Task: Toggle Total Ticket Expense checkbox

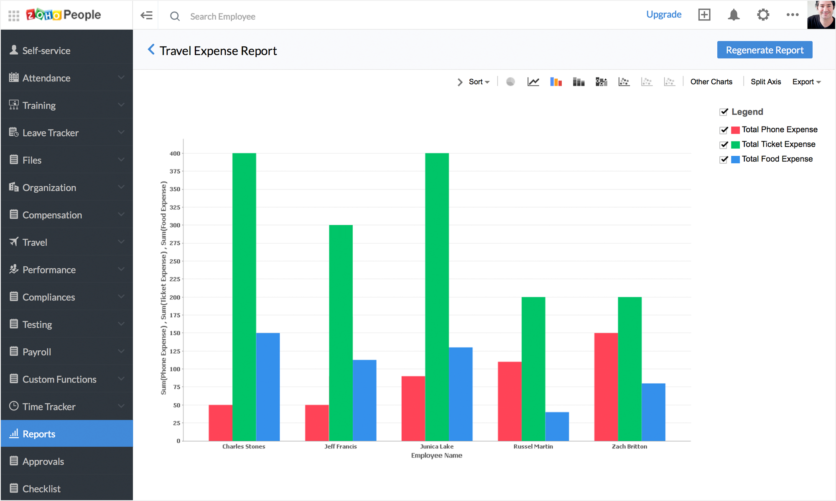Action: tap(724, 144)
